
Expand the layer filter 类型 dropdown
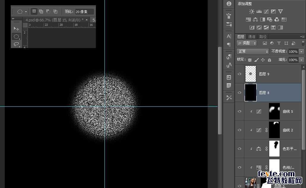pyautogui.click(x=247, y=43)
